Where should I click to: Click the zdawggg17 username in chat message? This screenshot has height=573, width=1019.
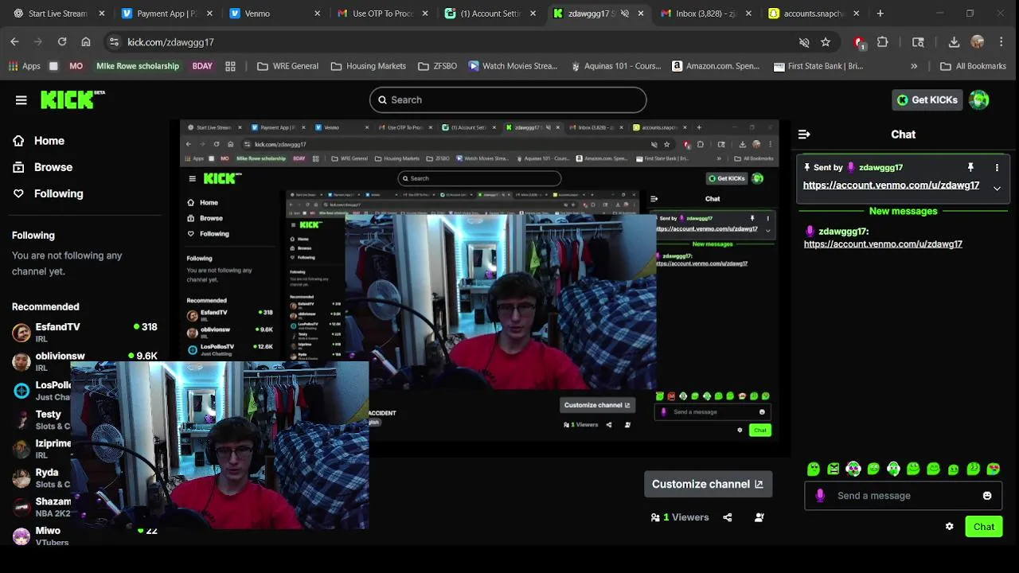(843, 232)
